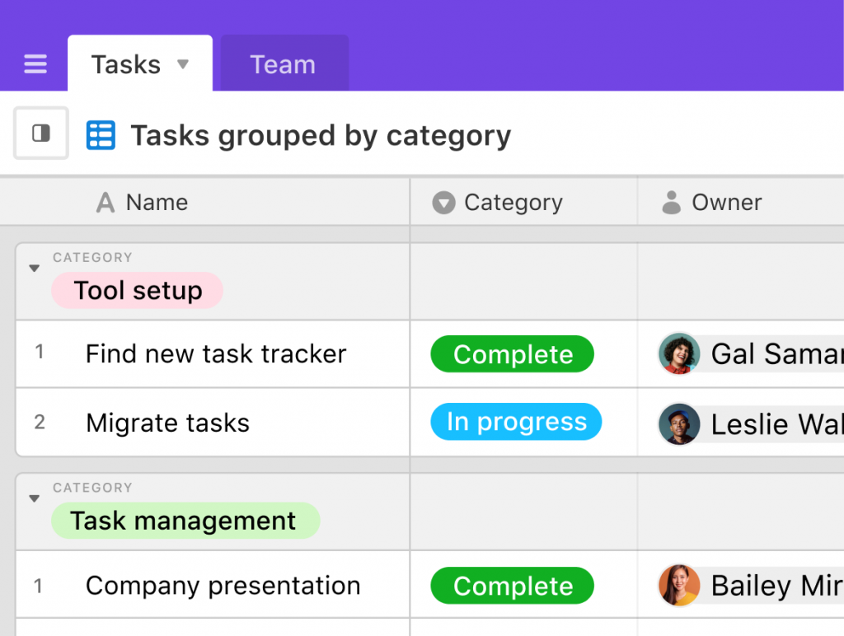The image size is (844, 636).
Task: Click Leslie's avatar photo
Action: [x=679, y=423]
